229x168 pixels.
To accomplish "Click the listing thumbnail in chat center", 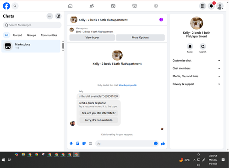I will pyautogui.click(x=117, y=55).
